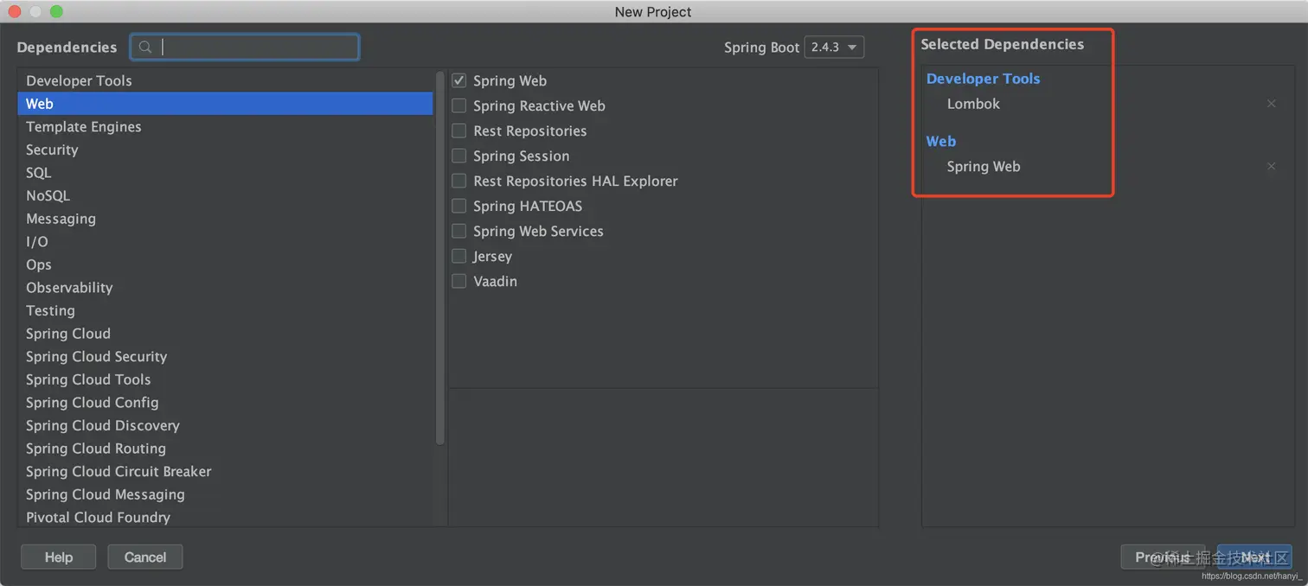Cancel the New Project dialog
This screenshot has height=586, width=1308.
[x=145, y=557]
